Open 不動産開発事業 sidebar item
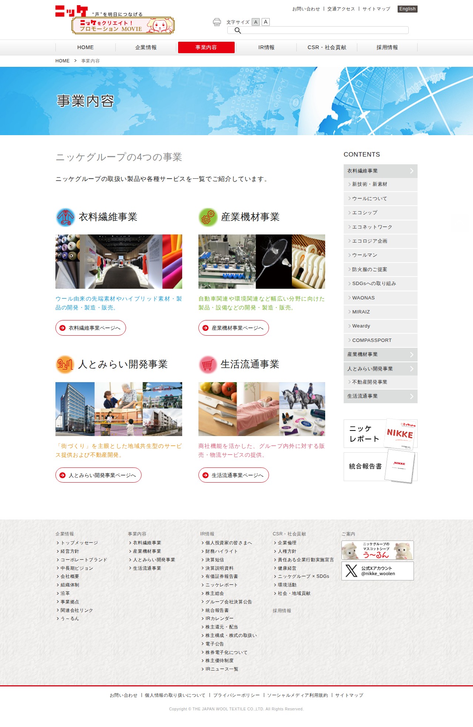This screenshot has width=473, height=727. (x=381, y=382)
